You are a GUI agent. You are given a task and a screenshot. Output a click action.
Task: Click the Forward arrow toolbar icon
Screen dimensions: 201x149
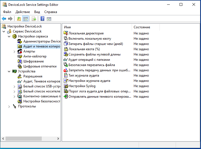10,19
